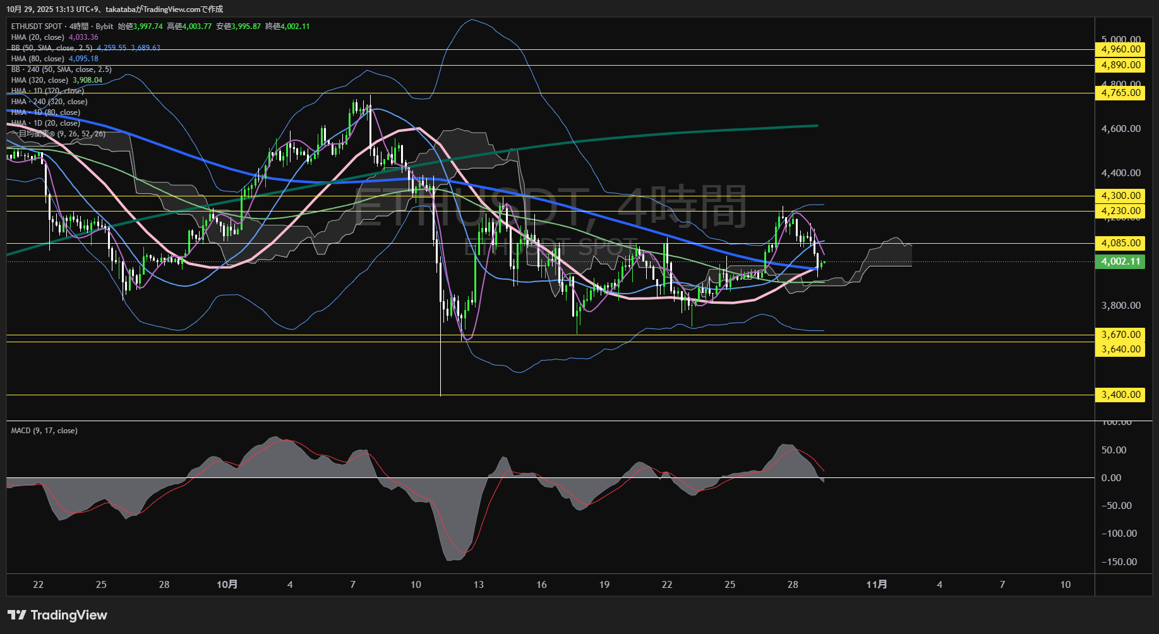The image size is (1159, 634).
Task: Select the BB (50, SMA, close, 2.5) legend
Action: click(52, 48)
